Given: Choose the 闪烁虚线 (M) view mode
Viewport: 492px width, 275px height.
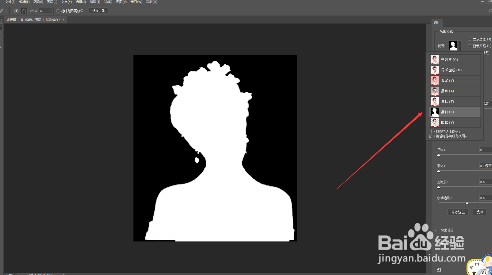Looking at the screenshot, I should pos(455,70).
